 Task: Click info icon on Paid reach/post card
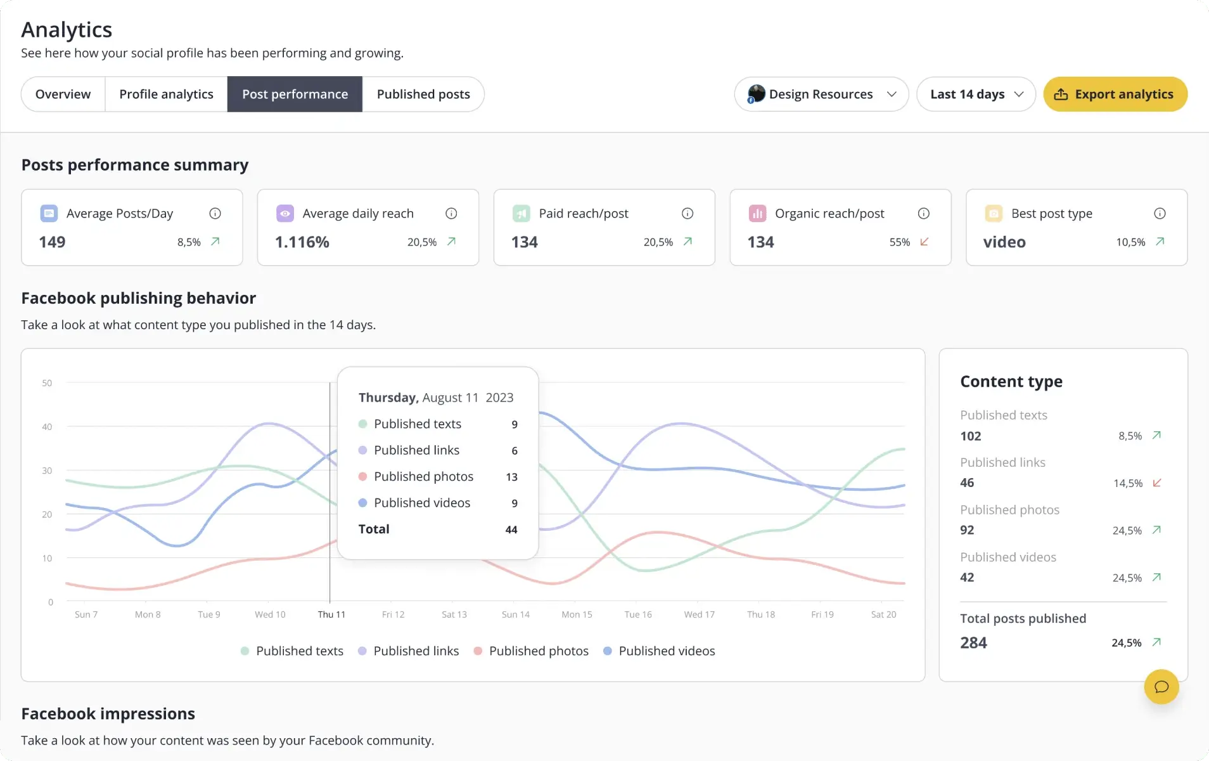click(688, 214)
